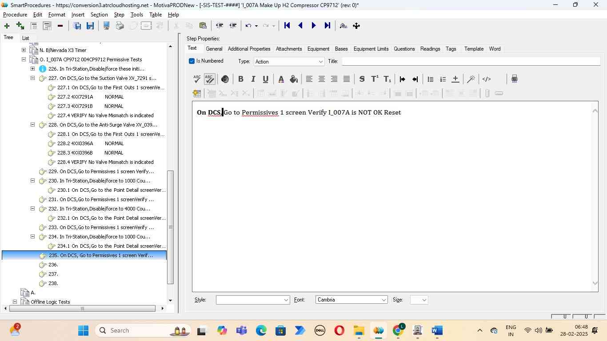Go to previous step arrow icon
This screenshot has height=341, width=607.
pyautogui.click(x=300, y=26)
